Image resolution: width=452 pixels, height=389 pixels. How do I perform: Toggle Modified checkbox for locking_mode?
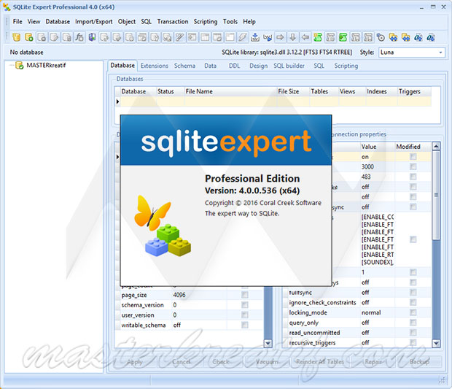point(413,312)
